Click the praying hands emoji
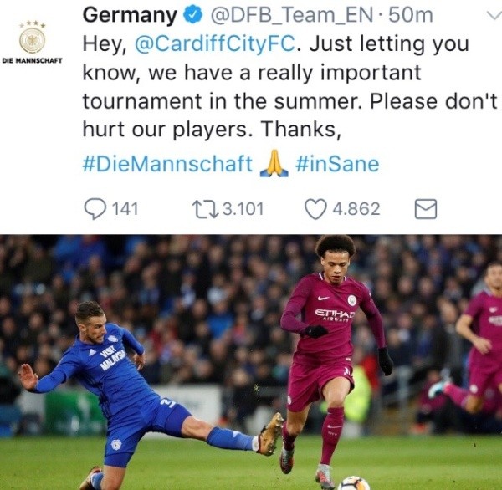Viewport: 502px width, 490px height. coord(274,164)
